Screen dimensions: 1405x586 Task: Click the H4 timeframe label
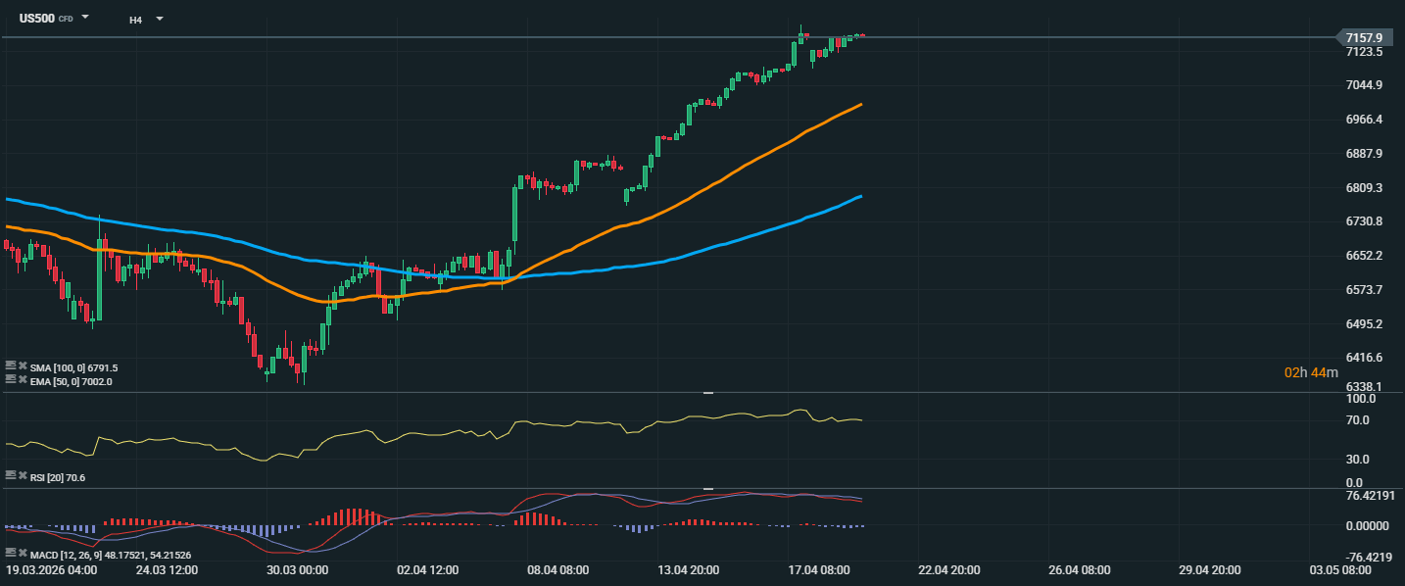135,20
